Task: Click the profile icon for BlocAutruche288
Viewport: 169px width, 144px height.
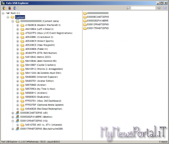Action: (18, 129)
